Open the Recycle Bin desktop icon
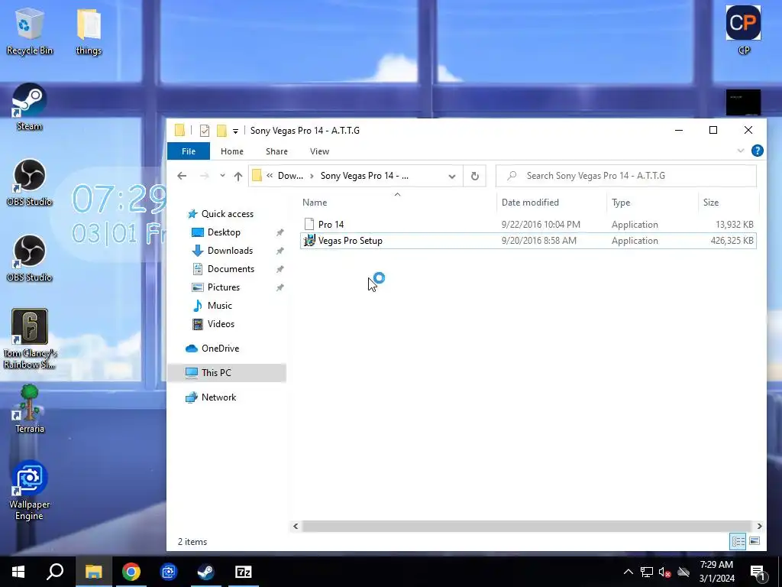The image size is (782, 587). (30, 31)
